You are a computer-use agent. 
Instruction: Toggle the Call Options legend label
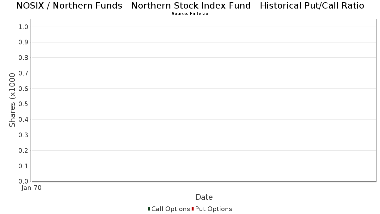pyautogui.click(x=170, y=209)
